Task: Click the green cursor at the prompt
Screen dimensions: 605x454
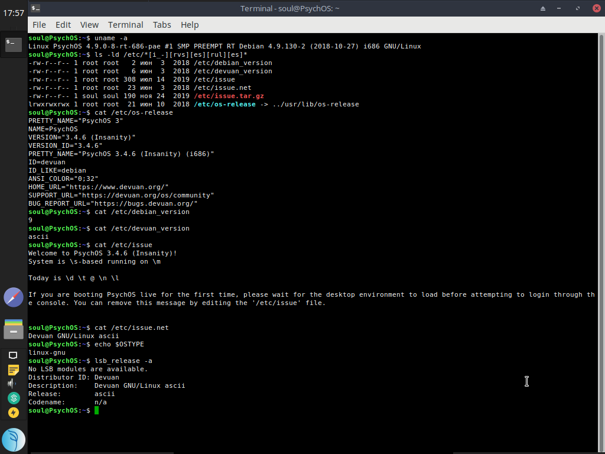Action: [96, 410]
